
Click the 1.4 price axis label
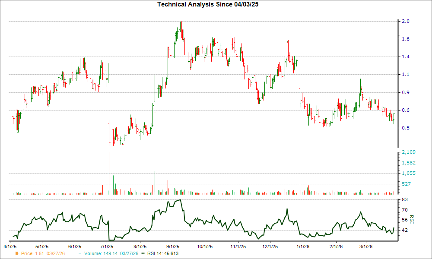tap(406, 57)
